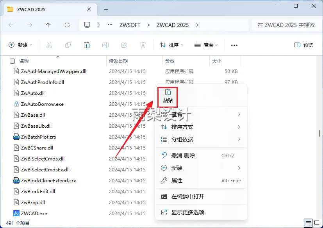The height and width of the screenshot is (228, 323).
Task: Open 属性 properties from context menu
Action: point(201,180)
